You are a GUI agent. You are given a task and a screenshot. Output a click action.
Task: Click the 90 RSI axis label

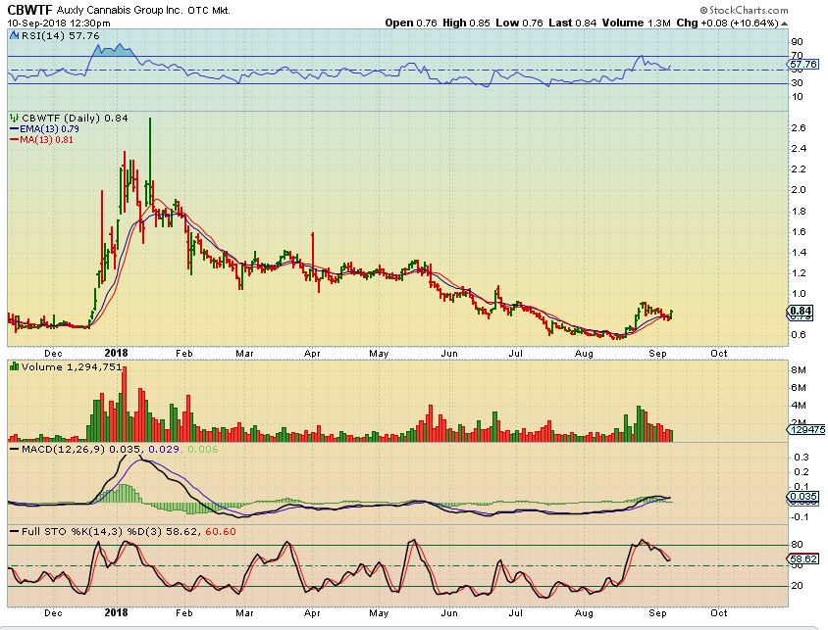[797, 42]
